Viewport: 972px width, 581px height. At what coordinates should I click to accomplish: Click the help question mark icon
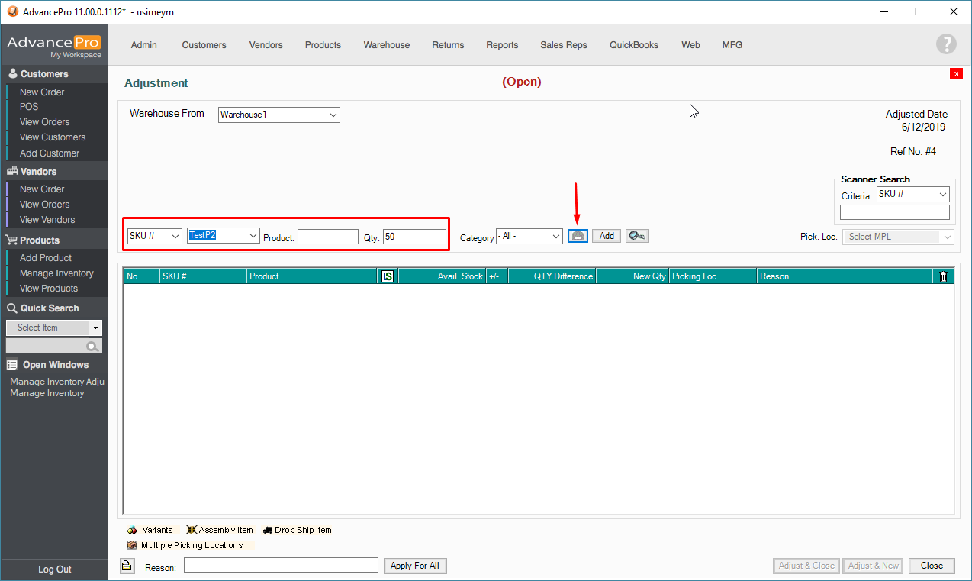(x=946, y=44)
